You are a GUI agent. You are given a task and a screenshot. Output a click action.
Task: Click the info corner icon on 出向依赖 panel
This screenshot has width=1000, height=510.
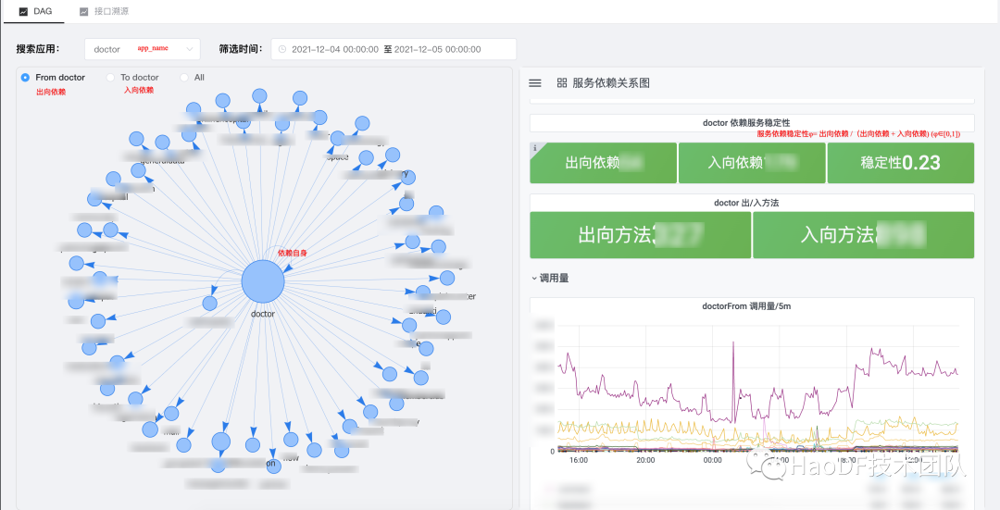[535, 148]
